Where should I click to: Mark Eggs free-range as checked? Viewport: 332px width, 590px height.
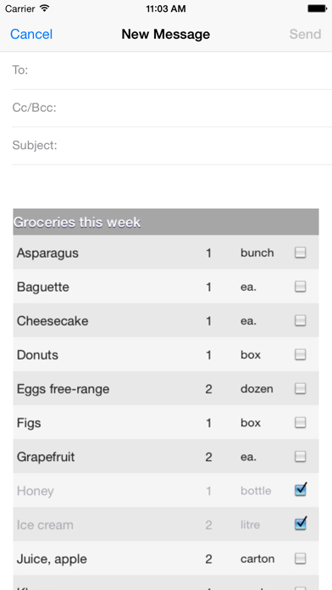(x=300, y=388)
